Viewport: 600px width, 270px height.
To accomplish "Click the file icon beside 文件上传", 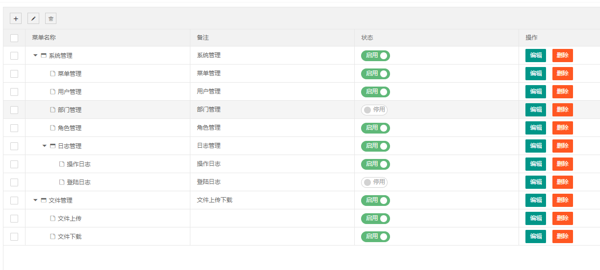I will [x=52, y=219].
